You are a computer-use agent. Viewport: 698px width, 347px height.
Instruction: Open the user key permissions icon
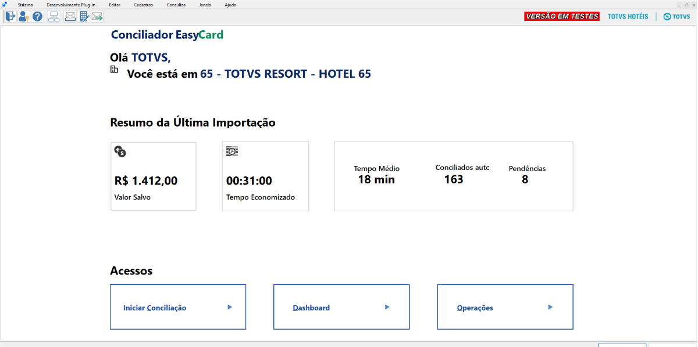24,16
